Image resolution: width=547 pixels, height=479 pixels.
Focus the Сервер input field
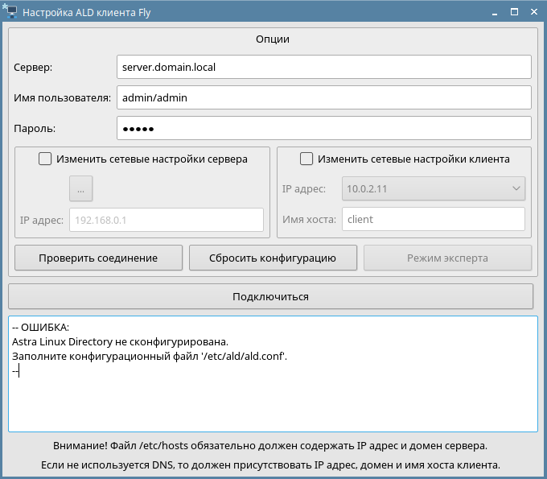323,67
